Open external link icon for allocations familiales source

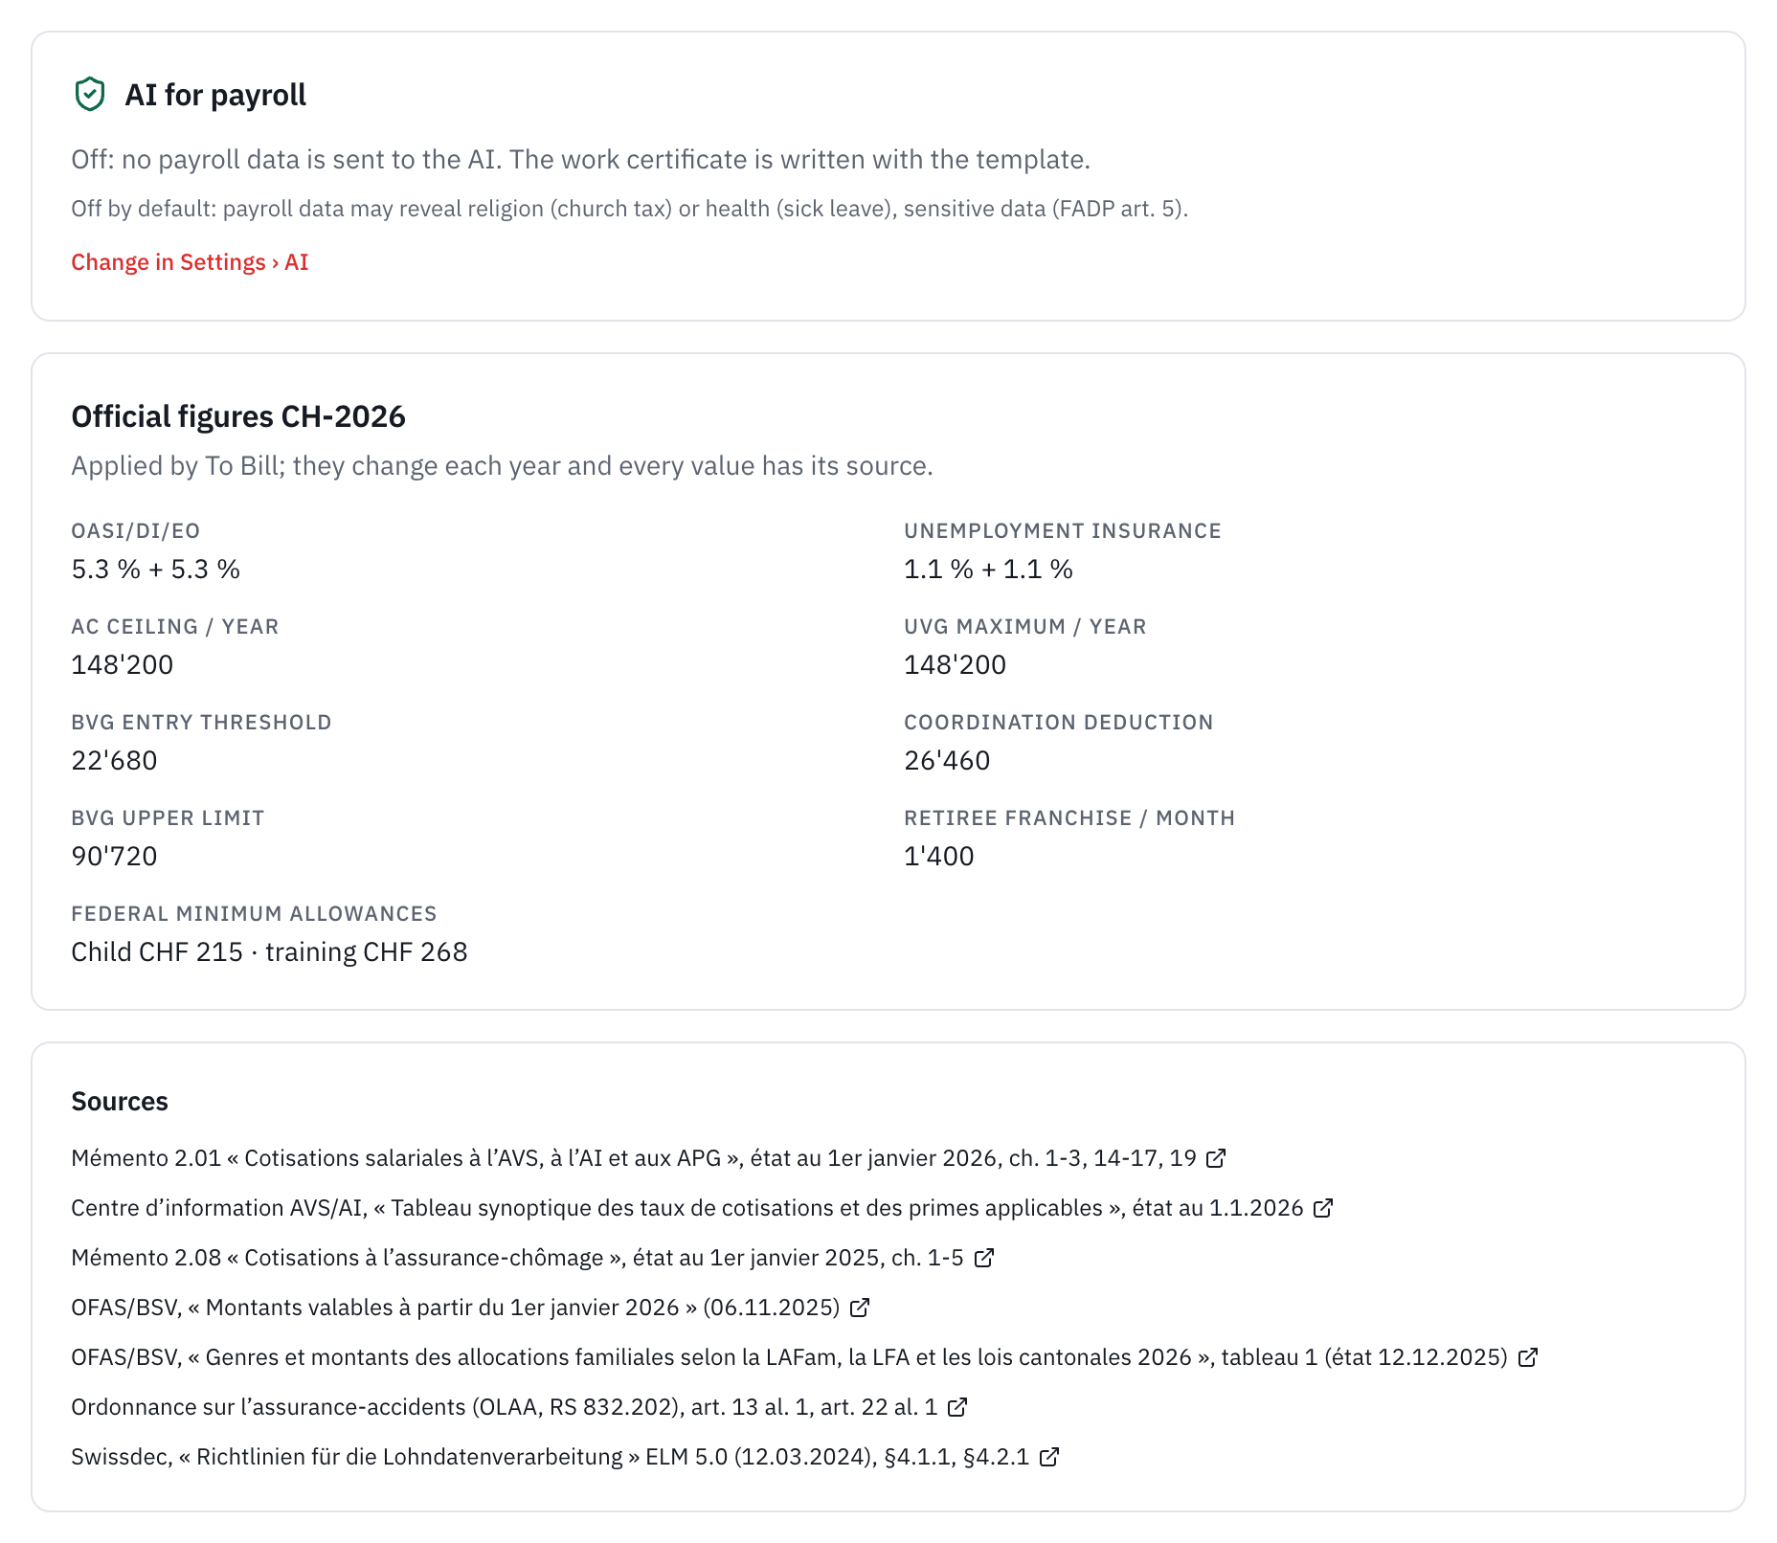click(1528, 1357)
